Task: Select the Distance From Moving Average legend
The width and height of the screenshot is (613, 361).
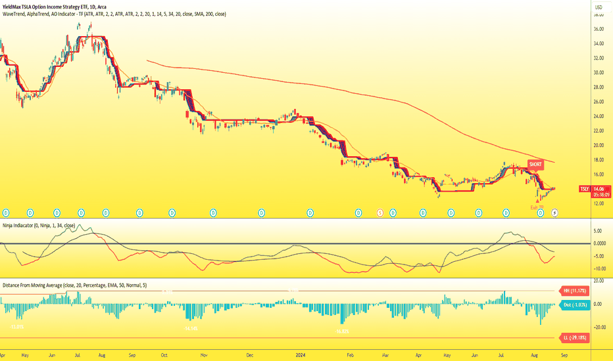Action: [75, 286]
